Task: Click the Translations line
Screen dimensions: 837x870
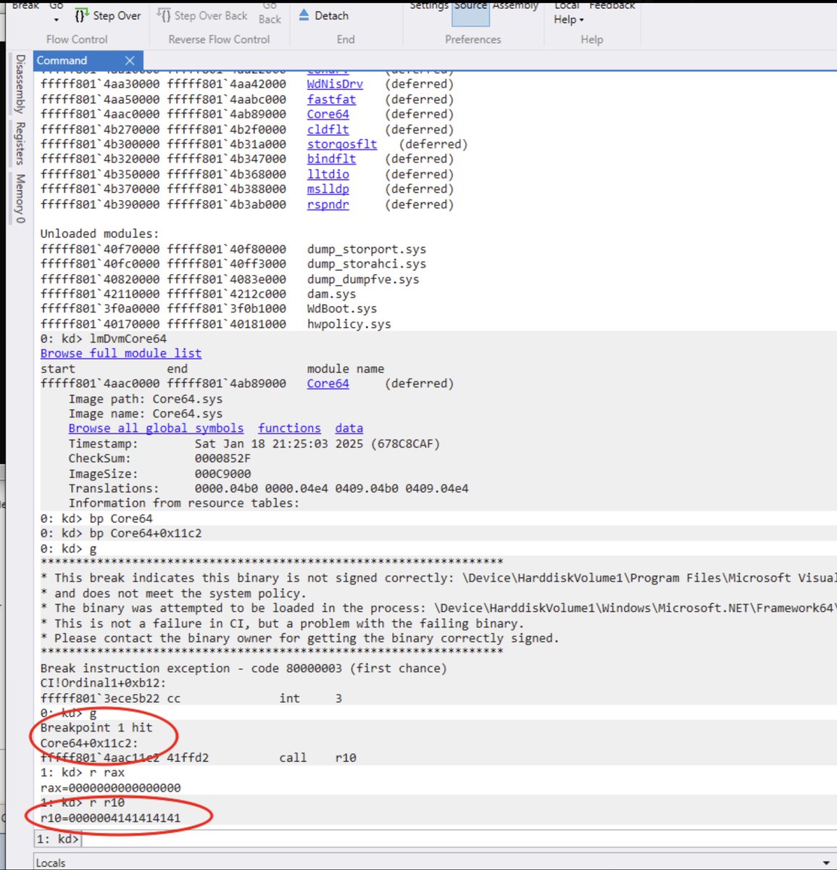Action: pos(269,489)
